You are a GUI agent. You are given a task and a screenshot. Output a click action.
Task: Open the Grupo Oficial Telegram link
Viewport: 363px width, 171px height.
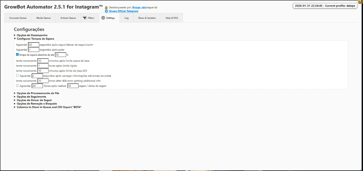(123, 11)
